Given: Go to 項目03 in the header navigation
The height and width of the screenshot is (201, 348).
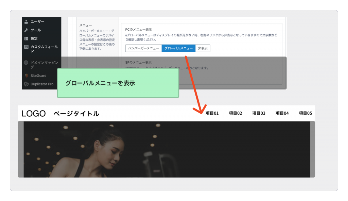Looking at the screenshot, I should coord(259,113).
